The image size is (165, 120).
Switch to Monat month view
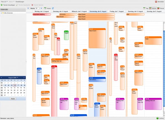click(x=161, y=8)
